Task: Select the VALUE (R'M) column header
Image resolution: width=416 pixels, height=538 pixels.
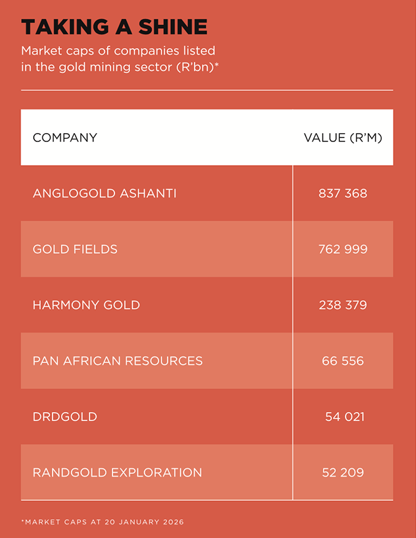Action: 342,138
